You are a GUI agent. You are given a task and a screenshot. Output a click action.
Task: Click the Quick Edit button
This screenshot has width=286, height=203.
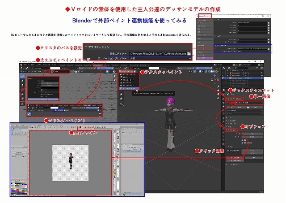coord(235,158)
